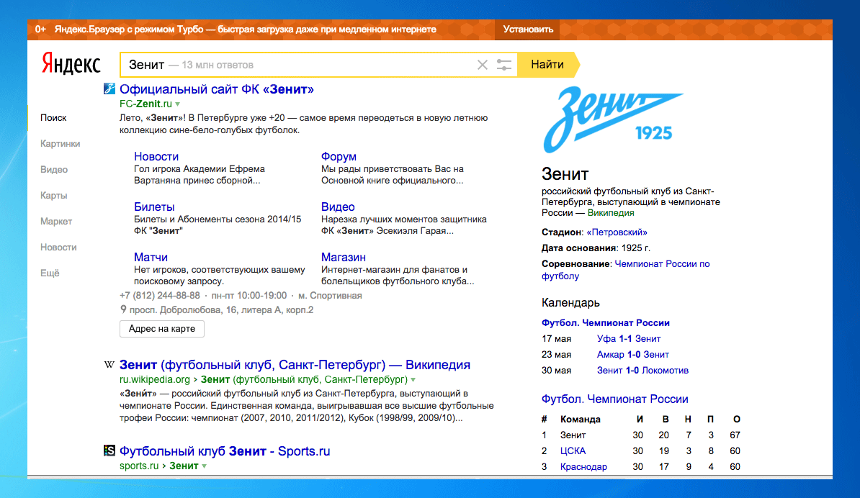The image size is (860, 498).
Task: Open the Видео sitelink under FC Zenit
Action: (x=338, y=207)
